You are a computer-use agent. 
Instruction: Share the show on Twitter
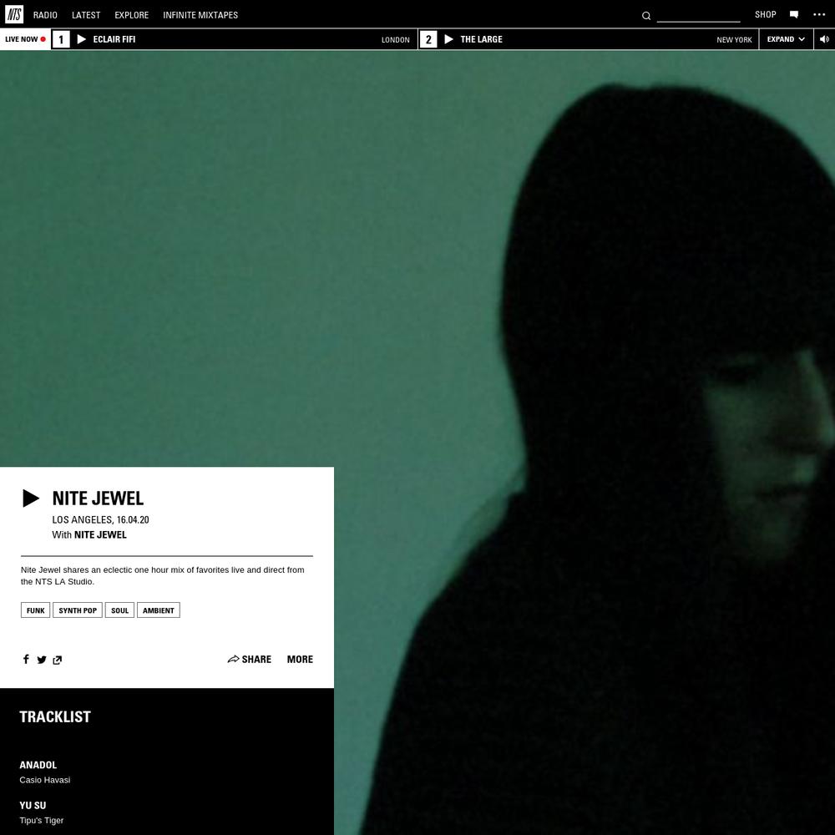point(42,660)
